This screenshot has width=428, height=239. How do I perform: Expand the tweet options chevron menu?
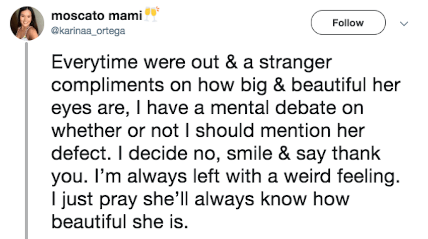[404, 24]
